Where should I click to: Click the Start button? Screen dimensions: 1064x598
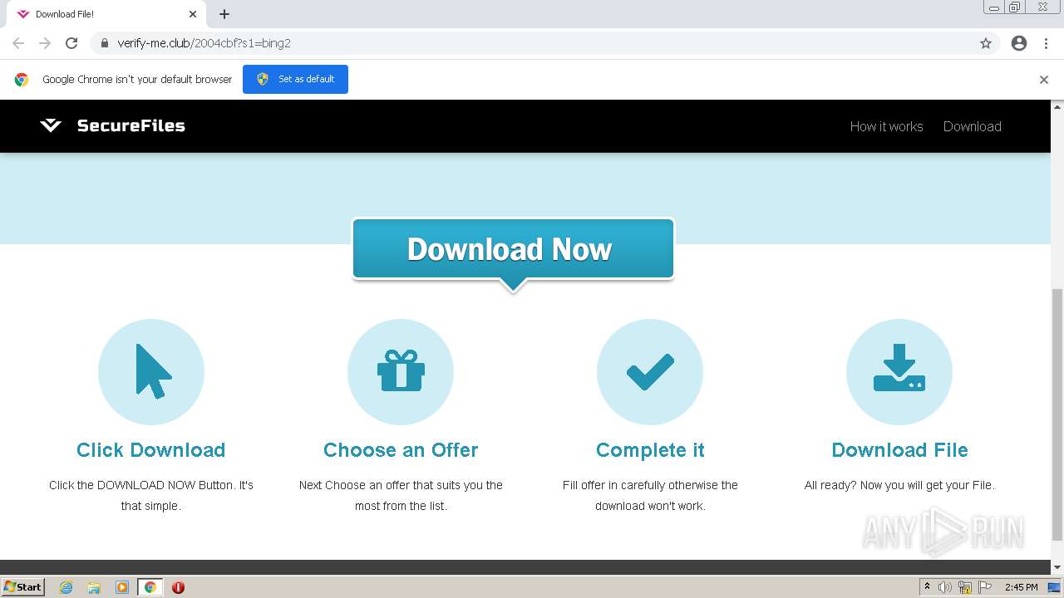[23, 587]
